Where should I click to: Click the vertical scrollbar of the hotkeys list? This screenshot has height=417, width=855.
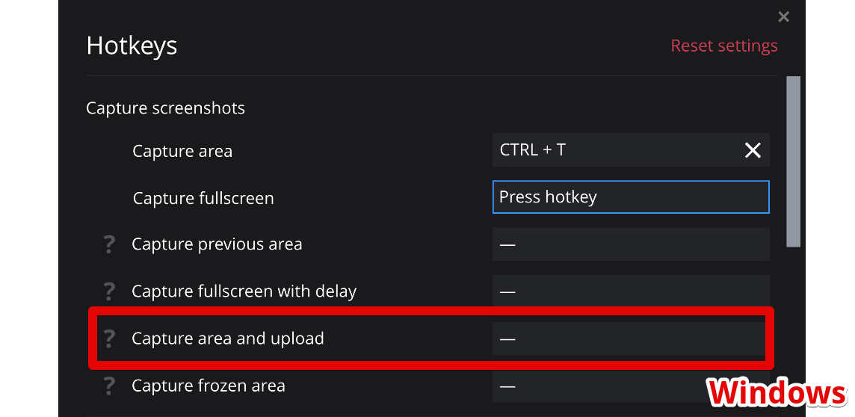click(x=793, y=161)
